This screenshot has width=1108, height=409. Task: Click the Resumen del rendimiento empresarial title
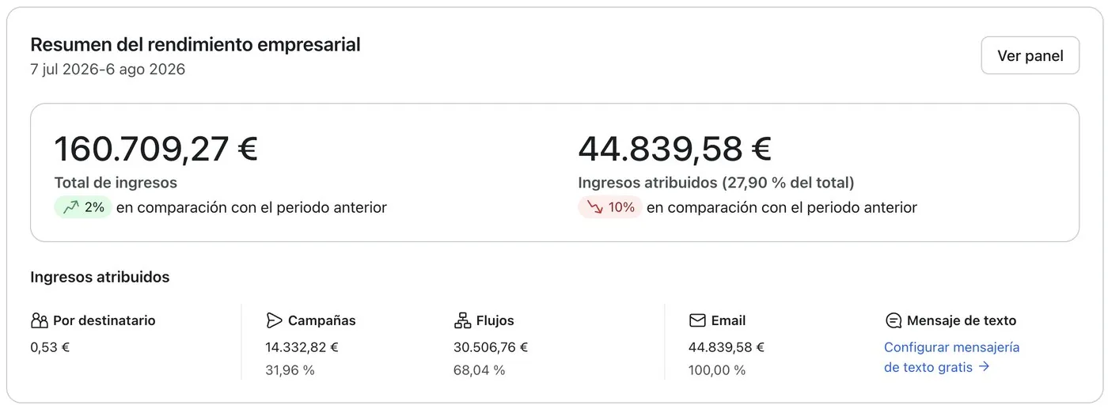[195, 44]
